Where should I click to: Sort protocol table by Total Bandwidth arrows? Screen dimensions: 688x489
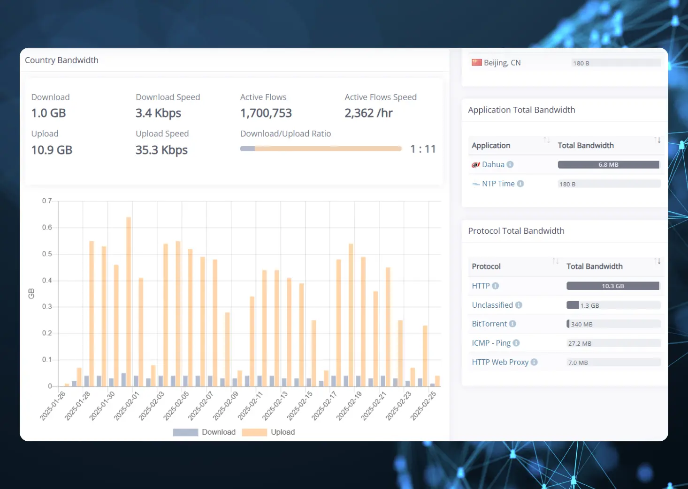point(657,261)
